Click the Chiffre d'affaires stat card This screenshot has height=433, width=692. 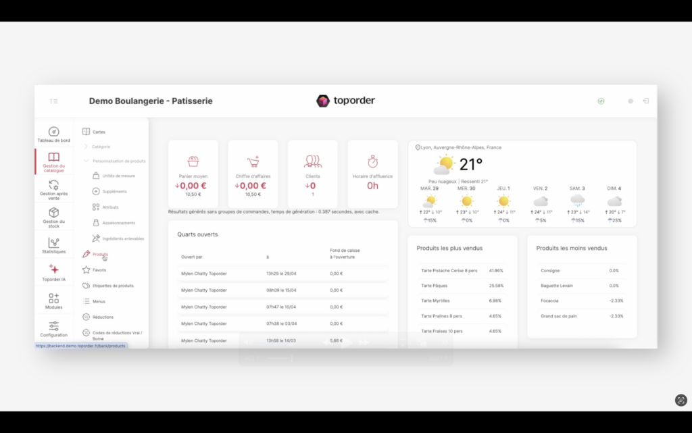pos(253,174)
